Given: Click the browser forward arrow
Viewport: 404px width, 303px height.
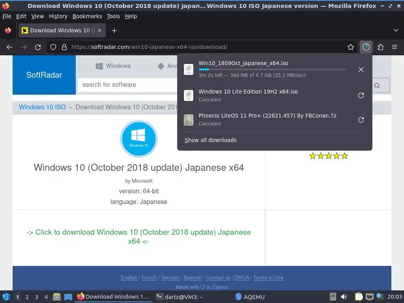Looking at the screenshot, I should (23, 47).
